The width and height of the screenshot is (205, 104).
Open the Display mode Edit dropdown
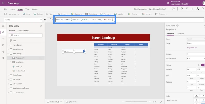[196, 59]
